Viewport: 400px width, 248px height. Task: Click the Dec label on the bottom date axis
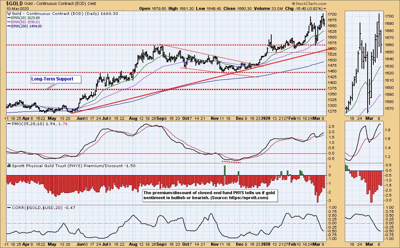pos(240,244)
